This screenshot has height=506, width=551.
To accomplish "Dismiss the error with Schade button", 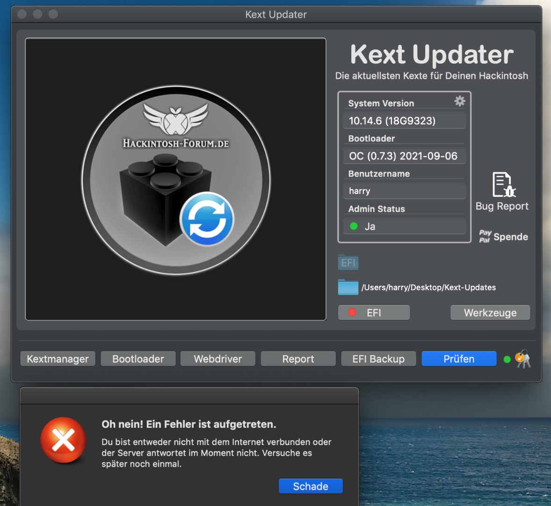I will [311, 486].
